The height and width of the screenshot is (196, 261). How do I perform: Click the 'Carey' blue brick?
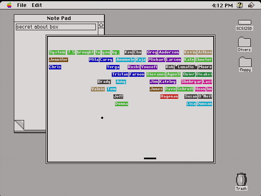(106, 60)
